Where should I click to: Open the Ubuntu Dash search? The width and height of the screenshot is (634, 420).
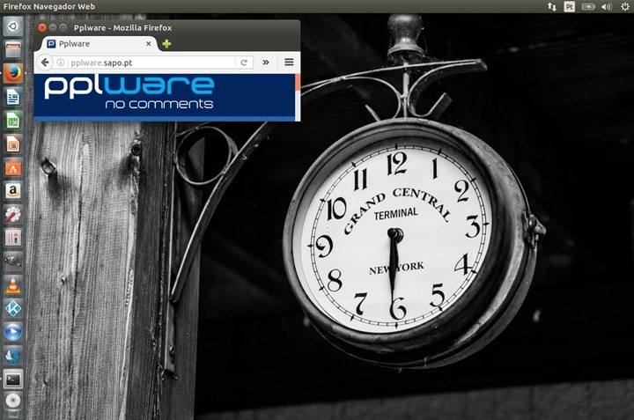(x=13, y=26)
